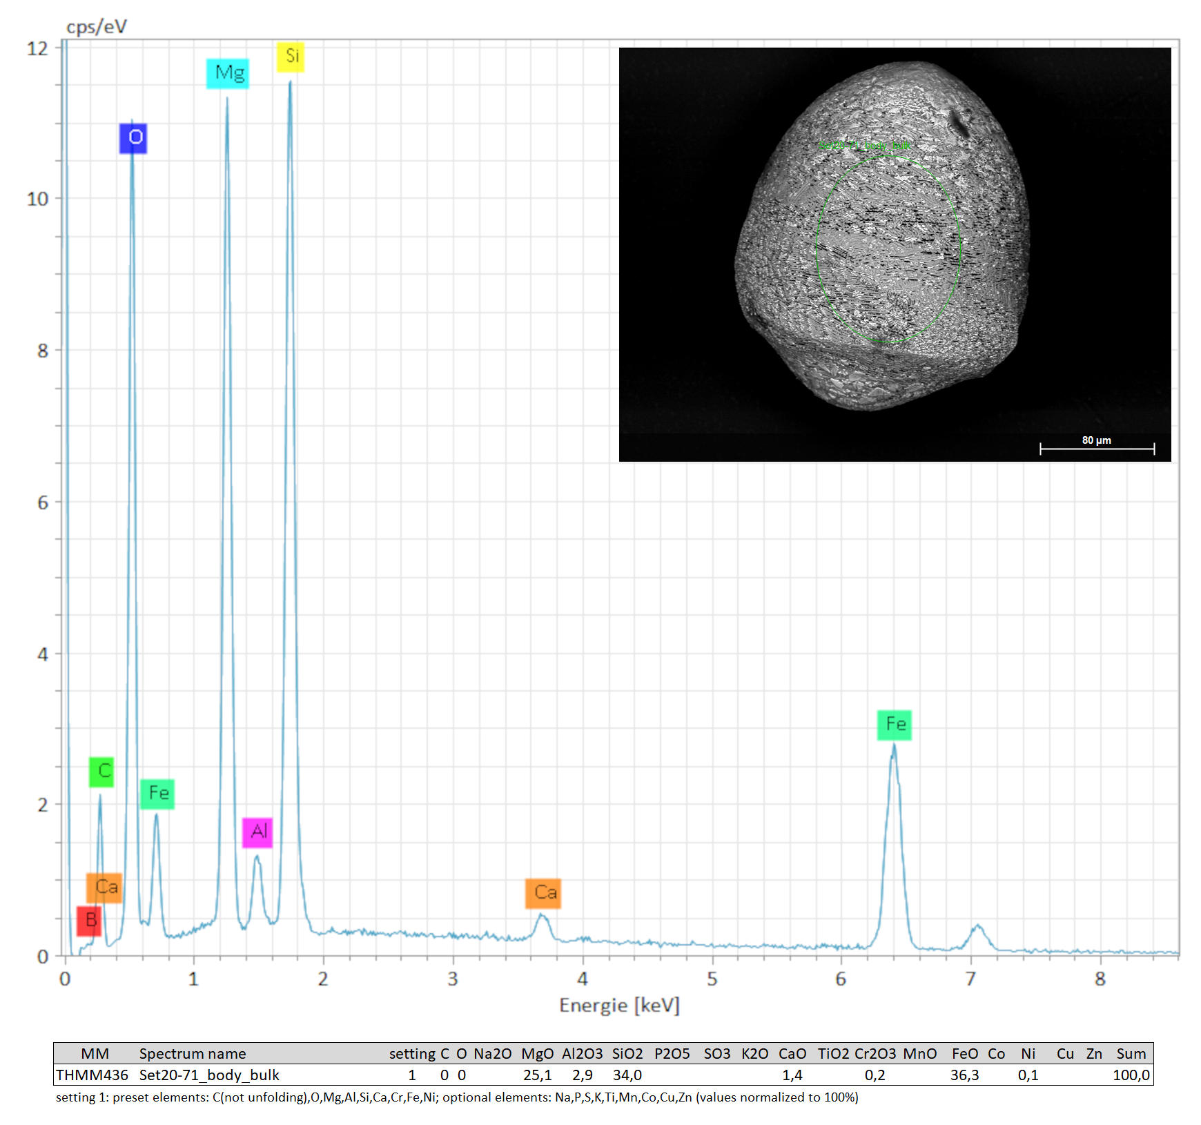
Task: Select the cyan Mg peak label
Action: [228, 74]
